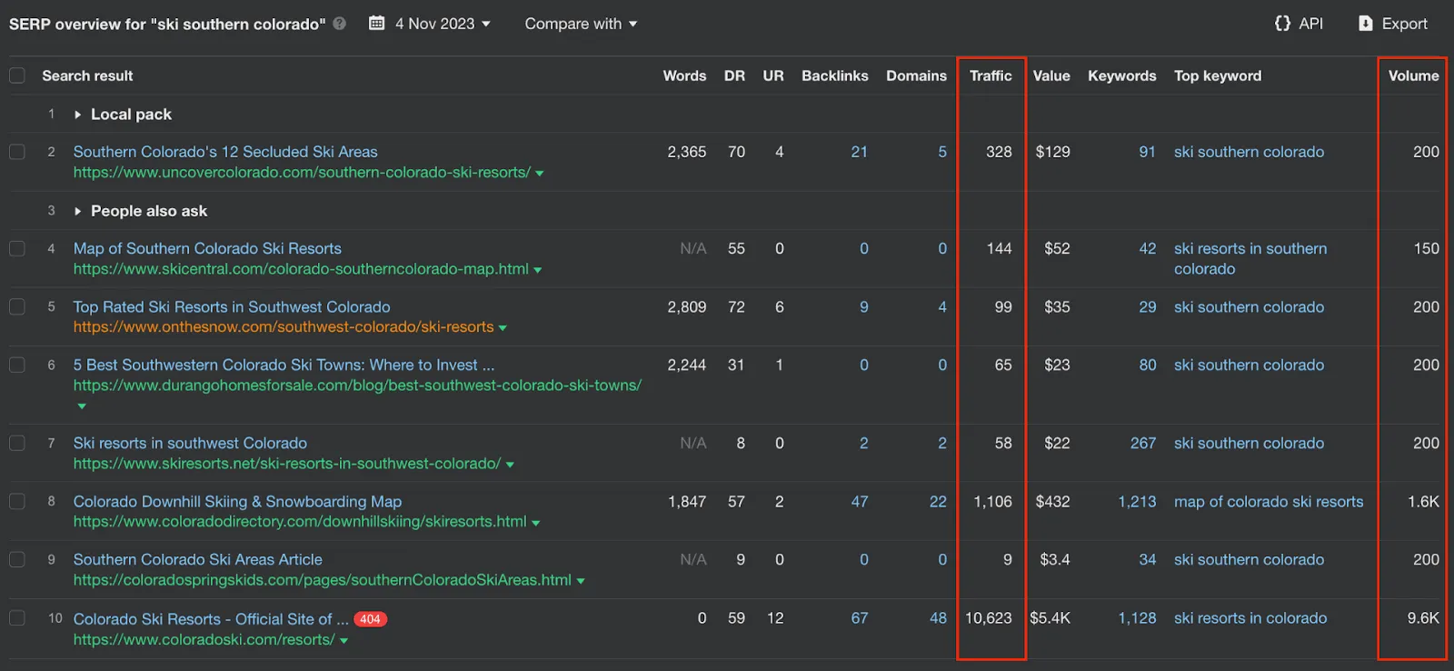Image resolution: width=1454 pixels, height=671 pixels.
Task: Open the API braces icon
Action: point(1282,24)
